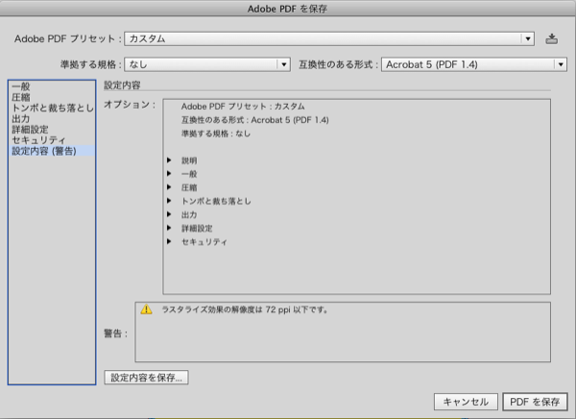Open the 準拠する規格 dropdown
Image resolution: width=576 pixels, height=419 pixels.
tap(207, 64)
